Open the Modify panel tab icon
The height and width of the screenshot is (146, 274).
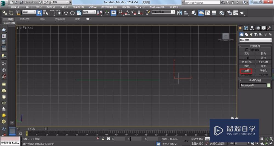(x=246, y=28)
